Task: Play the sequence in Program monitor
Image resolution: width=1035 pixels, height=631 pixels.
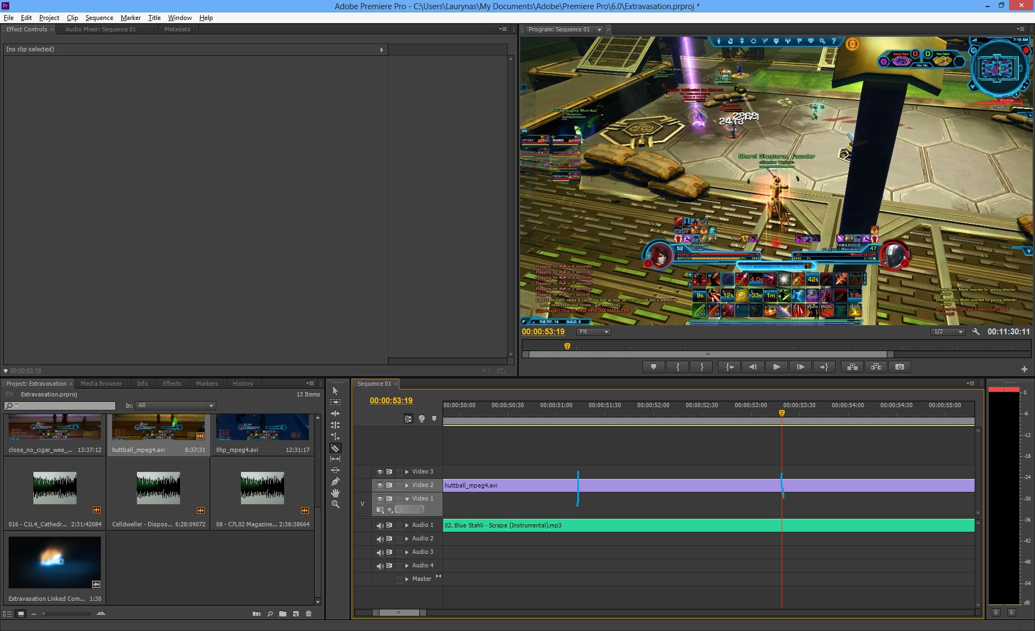Action: [x=777, y=367]
